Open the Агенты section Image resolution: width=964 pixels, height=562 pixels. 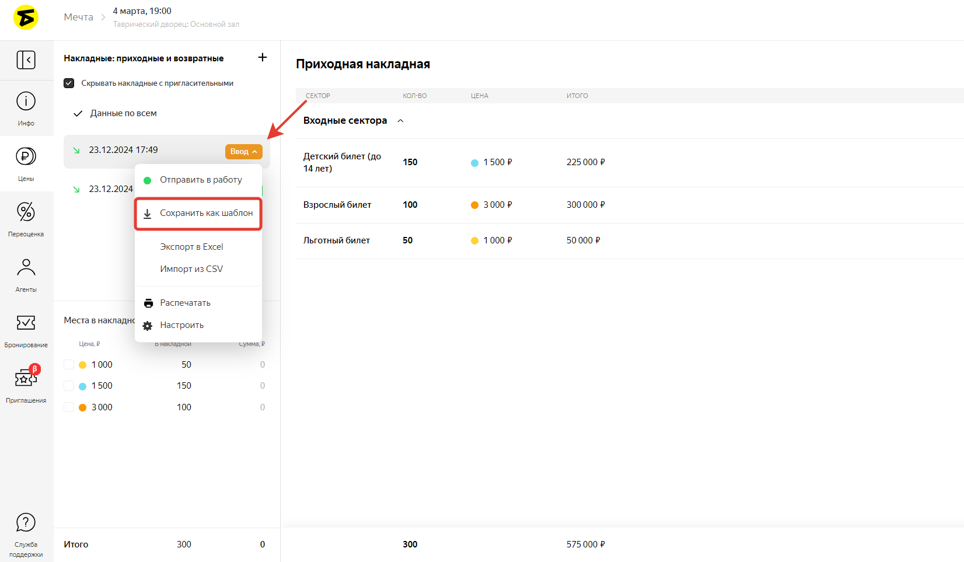tap(26, 274)
